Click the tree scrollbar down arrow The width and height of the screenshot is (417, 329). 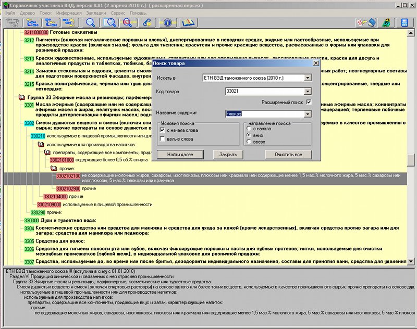click(411, 261)
